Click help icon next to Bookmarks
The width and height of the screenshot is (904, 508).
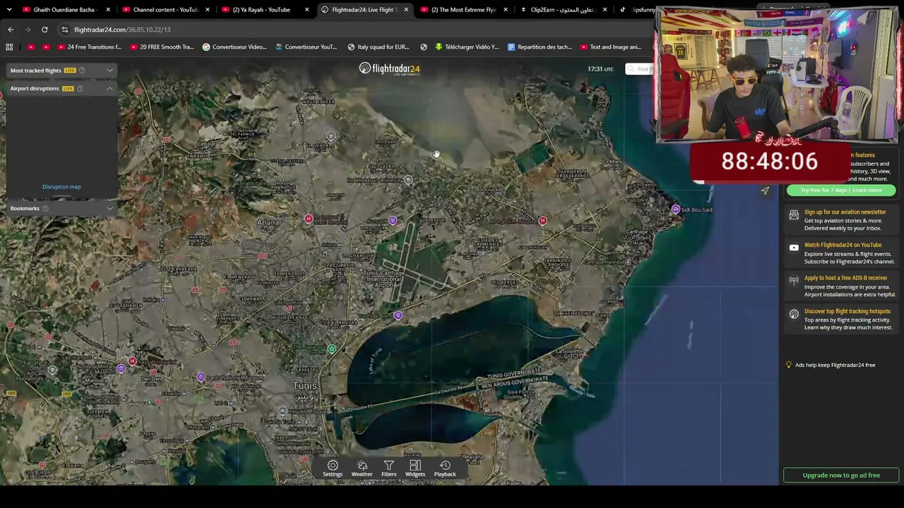pyautogui.click(x=45, y=208)
